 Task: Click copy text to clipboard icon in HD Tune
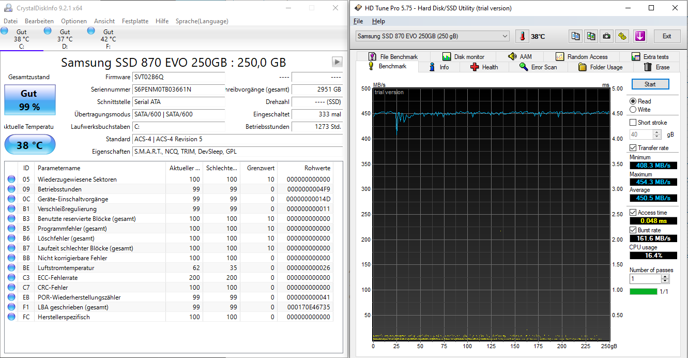tap(575, 36)
